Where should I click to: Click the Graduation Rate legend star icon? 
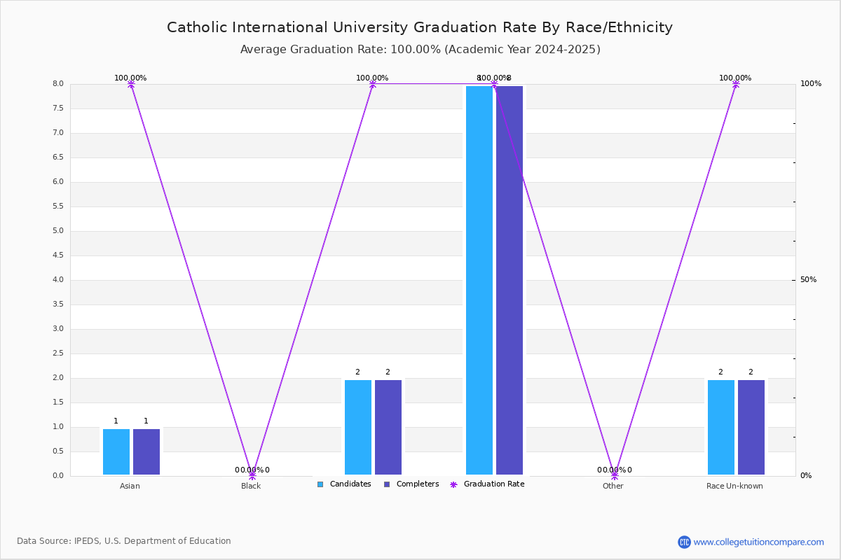pyautogui.click(x=453, y=484)
